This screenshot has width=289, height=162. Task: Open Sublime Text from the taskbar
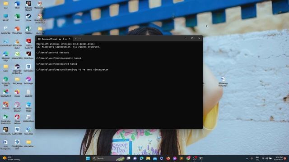[182, 158]
